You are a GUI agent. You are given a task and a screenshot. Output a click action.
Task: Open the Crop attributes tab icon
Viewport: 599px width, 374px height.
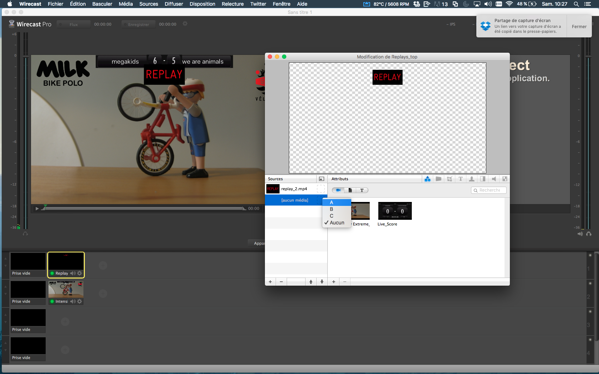(450, 179)
